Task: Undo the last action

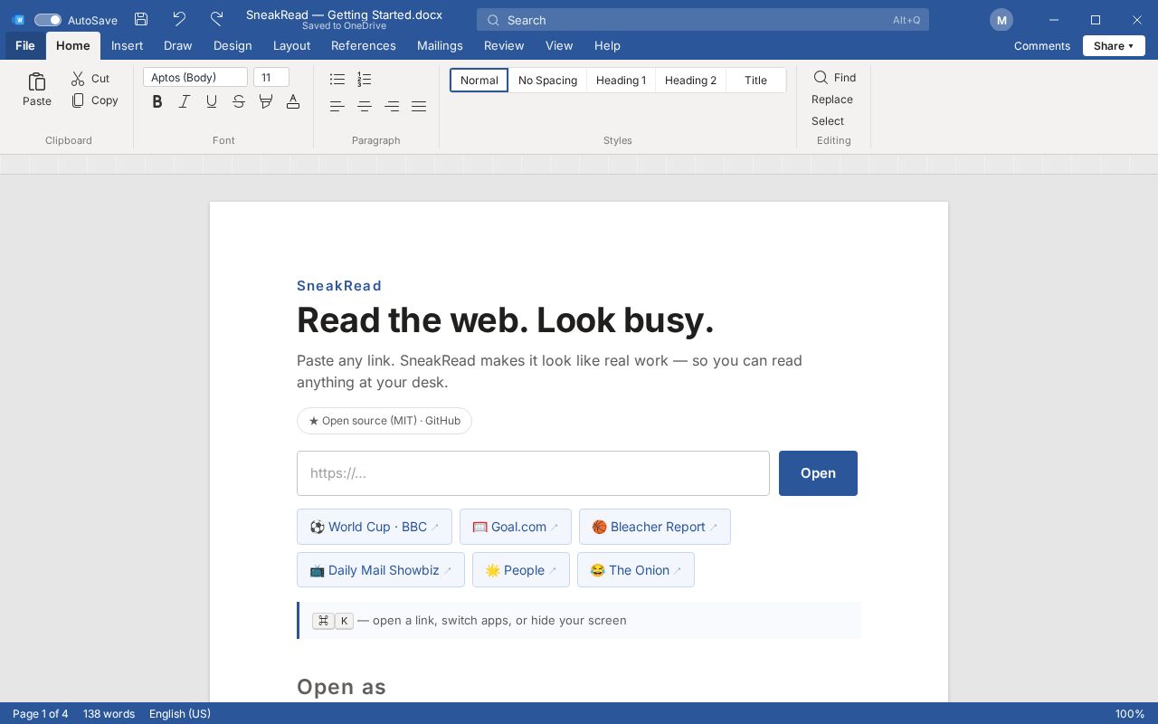Action: tap(179, 19)
